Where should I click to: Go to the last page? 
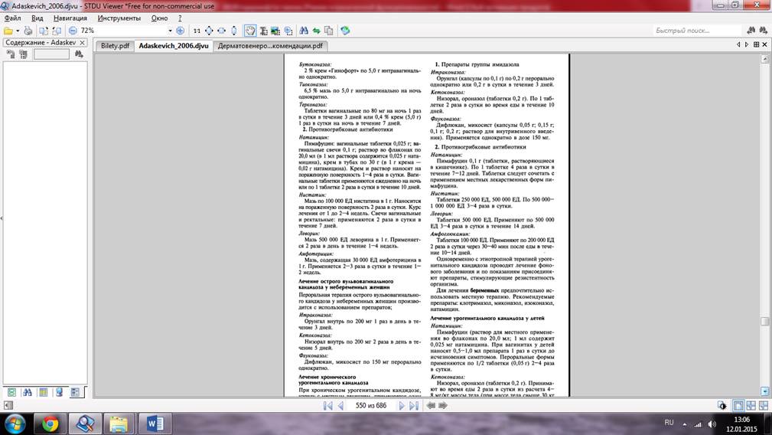[414, 405]
